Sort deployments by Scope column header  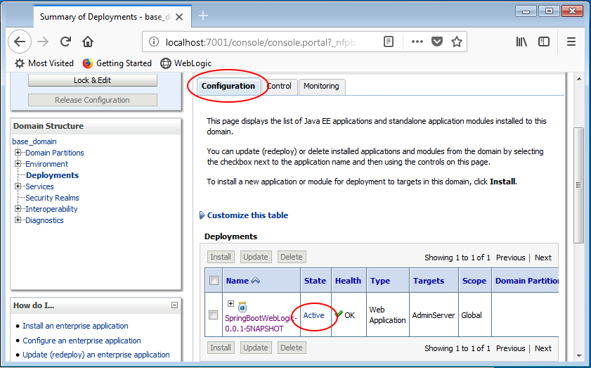[x=474, y=281]
